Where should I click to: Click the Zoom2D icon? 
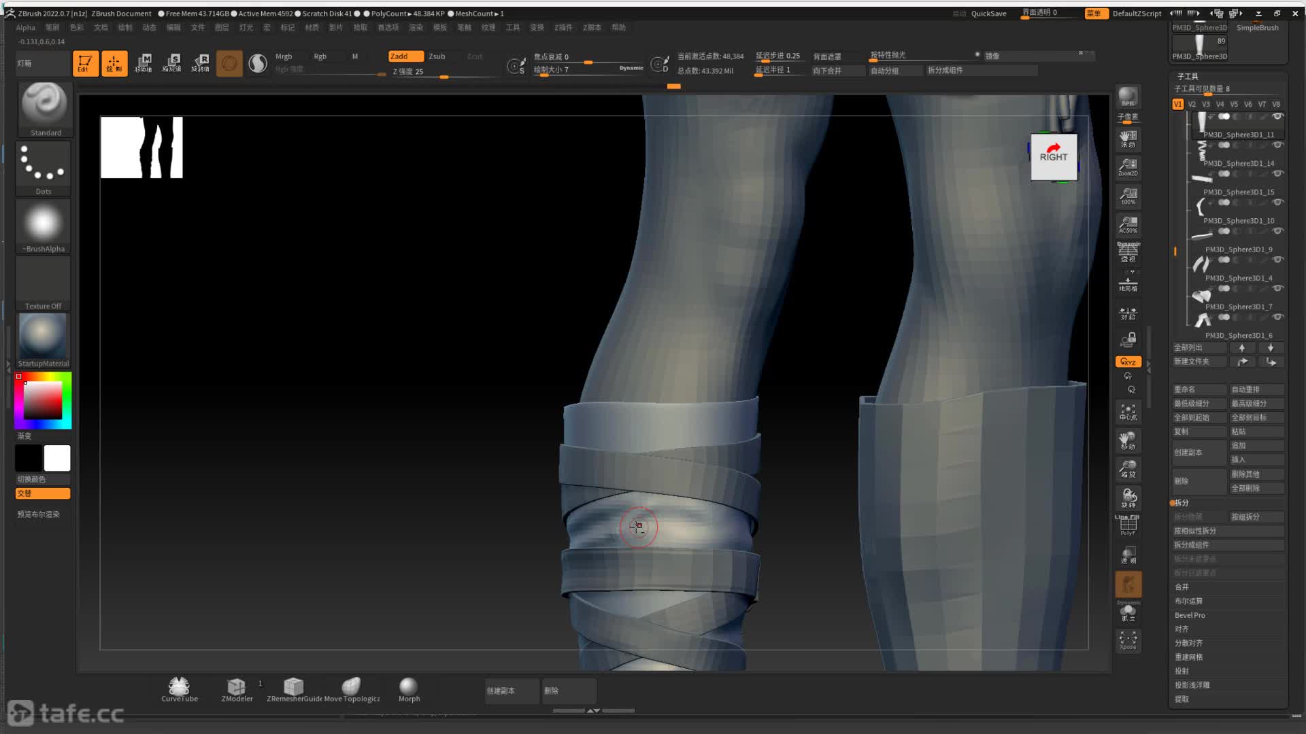(1128, 167)
